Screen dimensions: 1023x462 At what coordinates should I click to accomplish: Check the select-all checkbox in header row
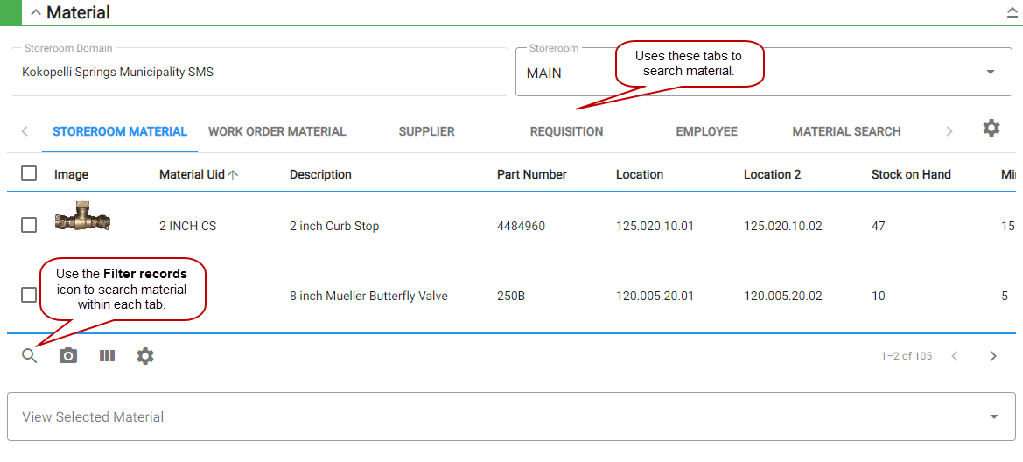tap(29, 174)
